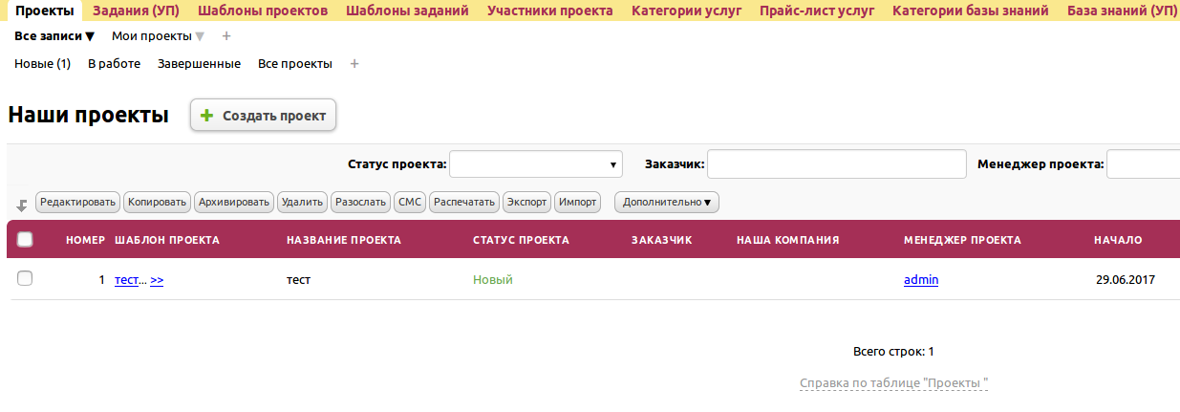
Task: Open the Шаблоны проектов tab
Action: pyautogui.click(x=263, y=11)
